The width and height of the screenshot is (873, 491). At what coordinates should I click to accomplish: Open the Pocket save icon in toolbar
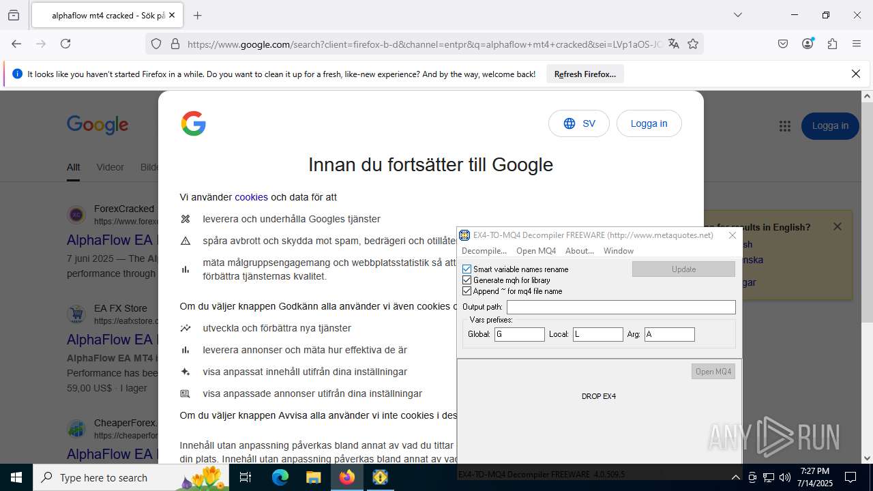tap(783, 44)
